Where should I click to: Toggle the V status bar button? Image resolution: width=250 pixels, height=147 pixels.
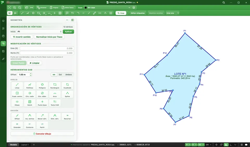click(x=187, y=145)
